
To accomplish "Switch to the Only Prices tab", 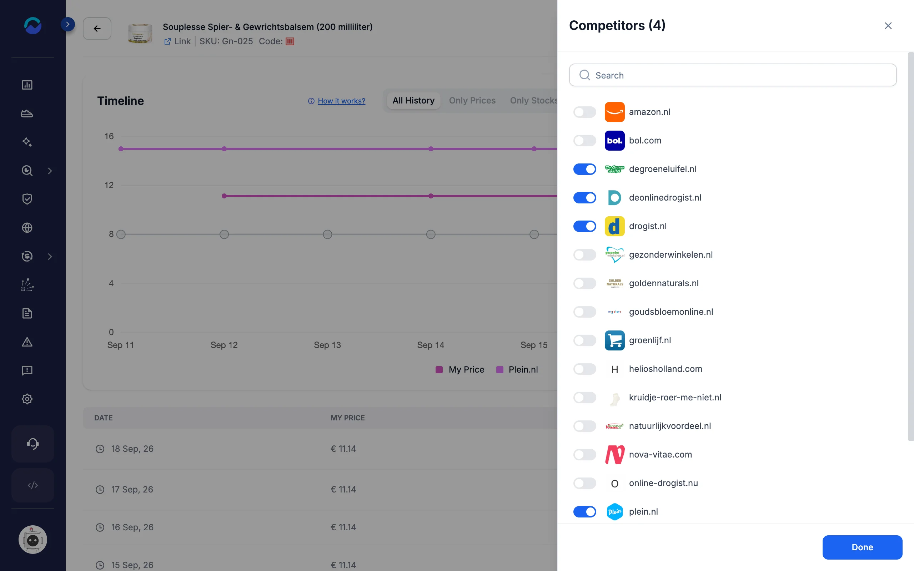I will point(472,101).
